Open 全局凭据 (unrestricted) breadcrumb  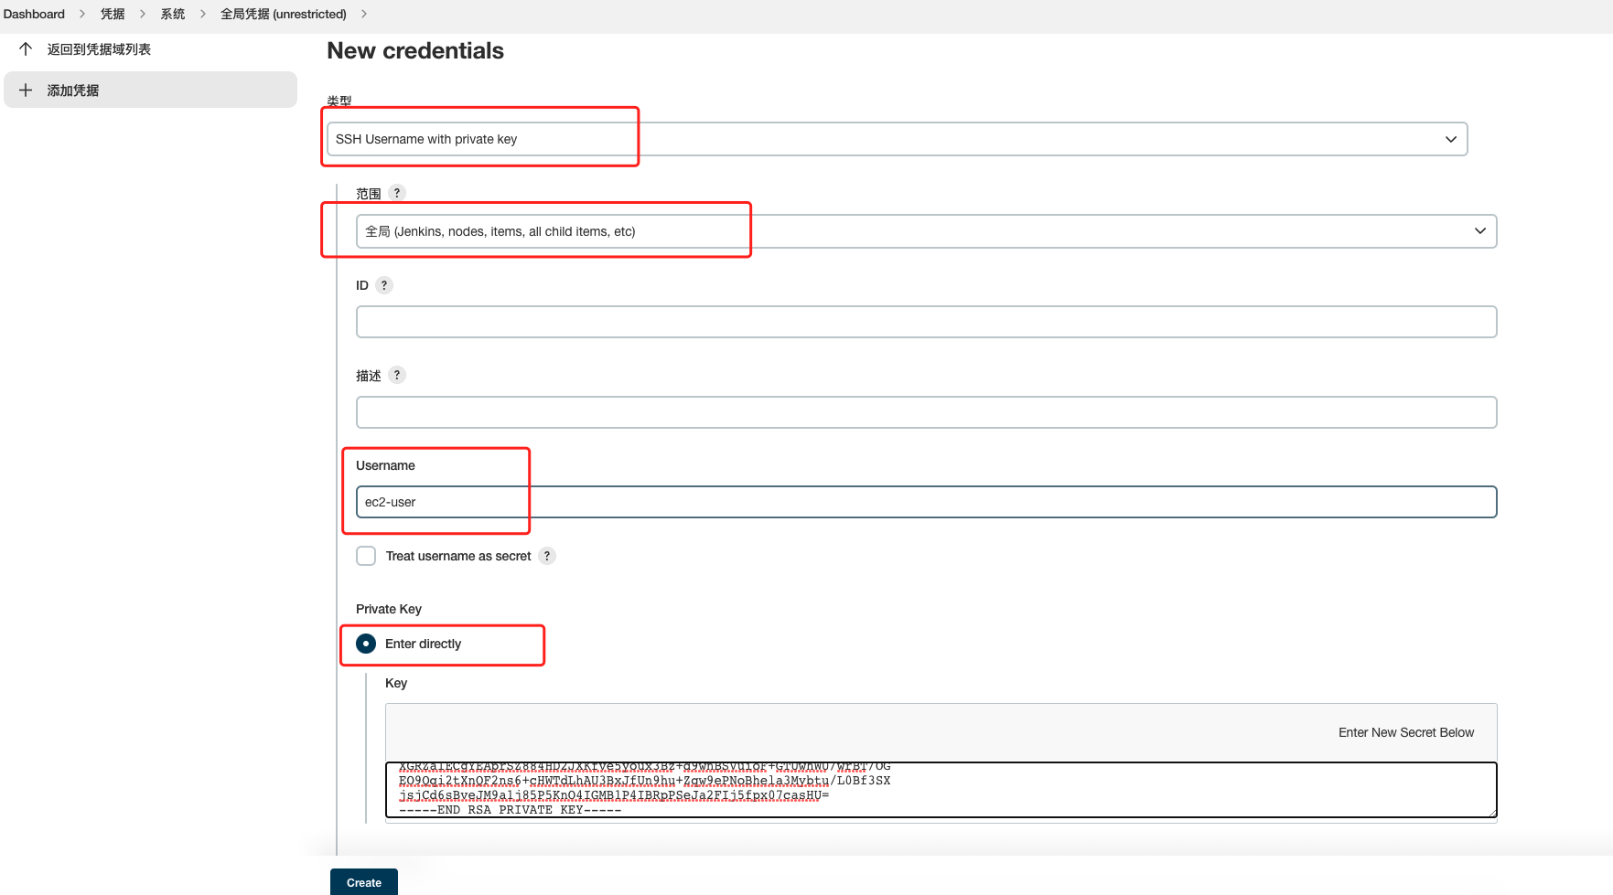click(284, 14)
